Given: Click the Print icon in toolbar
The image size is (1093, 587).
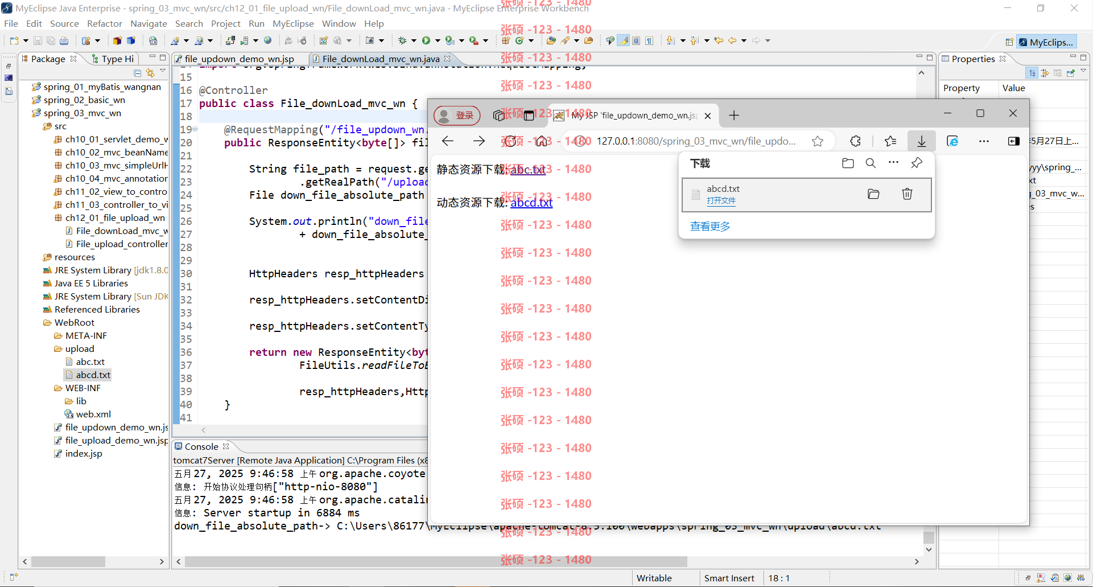Looking at the screenshot, I should click(x=64, y=40).
